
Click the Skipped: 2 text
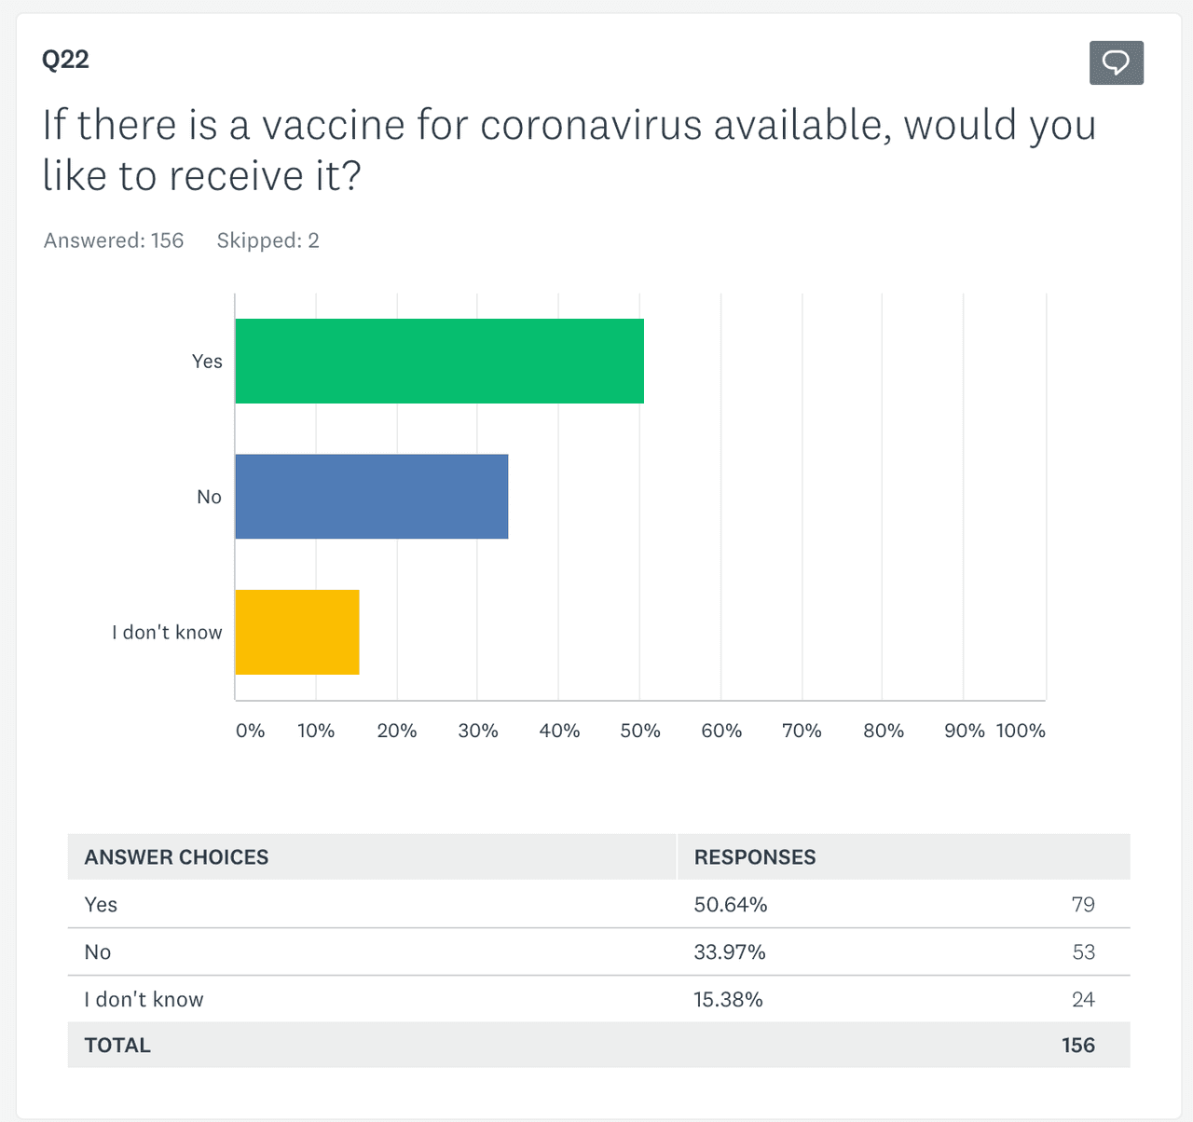click(267, 240)
